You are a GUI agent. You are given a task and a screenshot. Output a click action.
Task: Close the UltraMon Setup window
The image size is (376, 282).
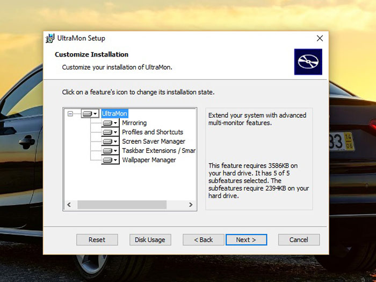(x=320, y=38)
